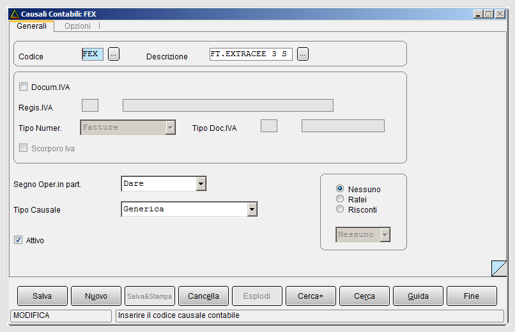Click the 'Tipo Numer.' label

click(40, 128)
